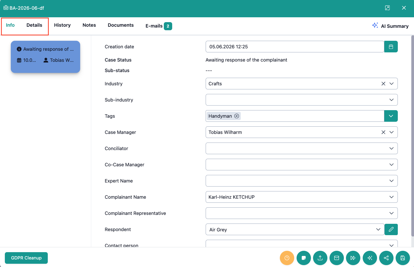This screenshot has width=414, height=267.
Task: Click the 'BA-2026-06-df' title text
Action: click(27, 8)
